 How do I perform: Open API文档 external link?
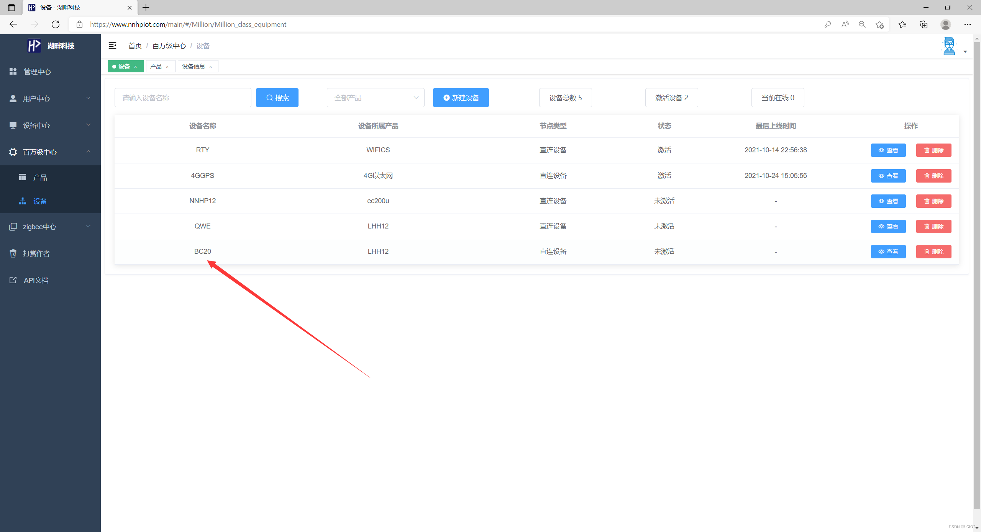coord(36,280)
